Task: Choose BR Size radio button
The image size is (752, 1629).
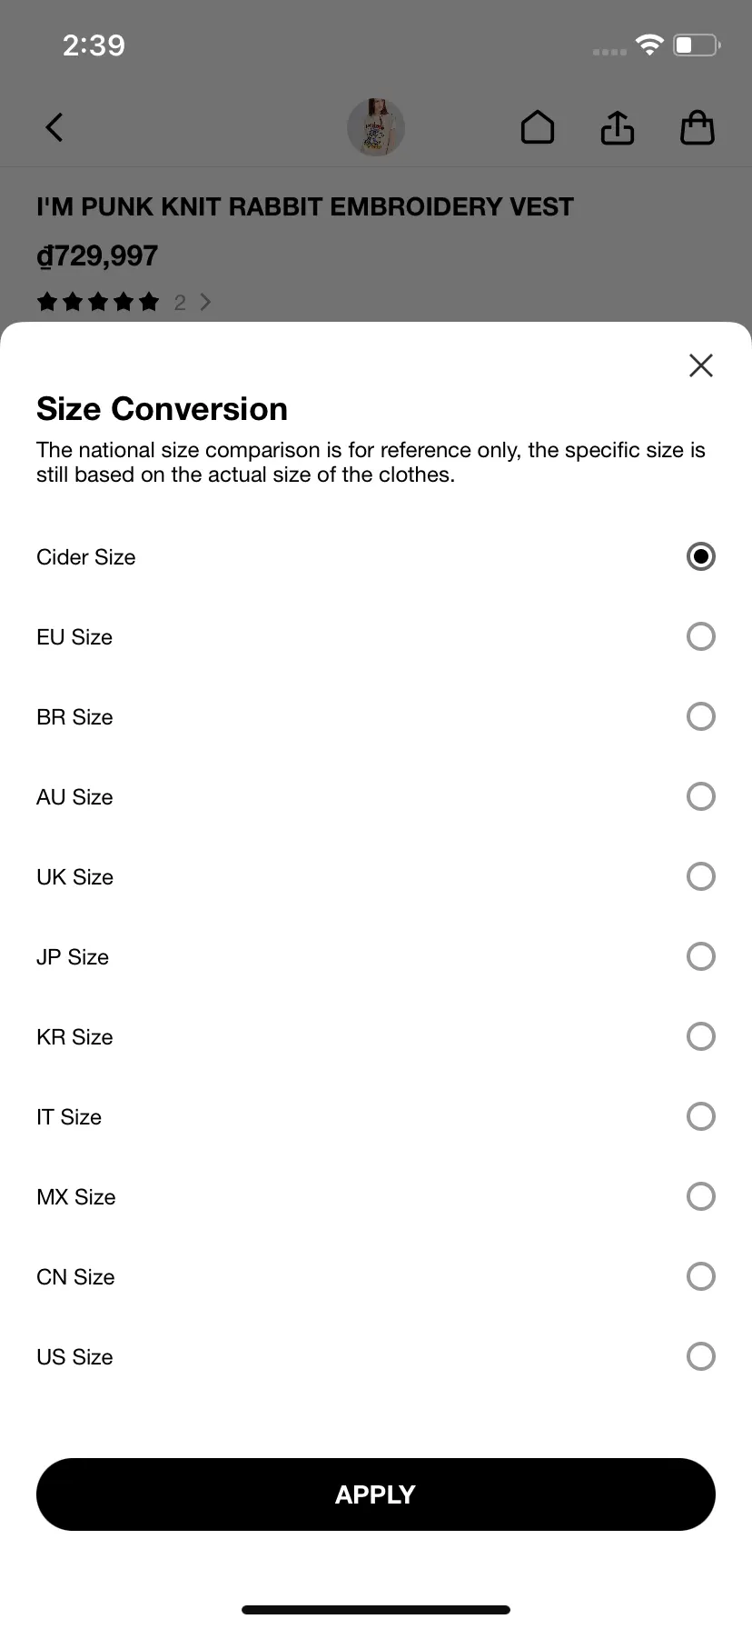Action: (701, 716)
